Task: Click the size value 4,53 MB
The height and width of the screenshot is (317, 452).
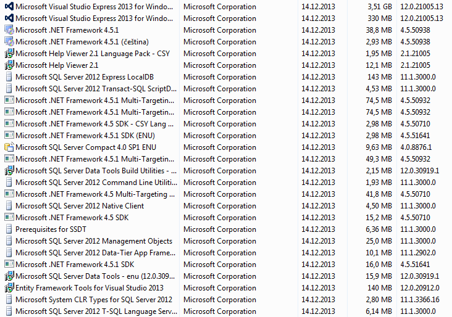Action: (379, 89)
